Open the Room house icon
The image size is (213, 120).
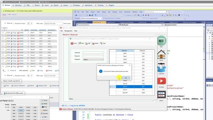point(161,54)
